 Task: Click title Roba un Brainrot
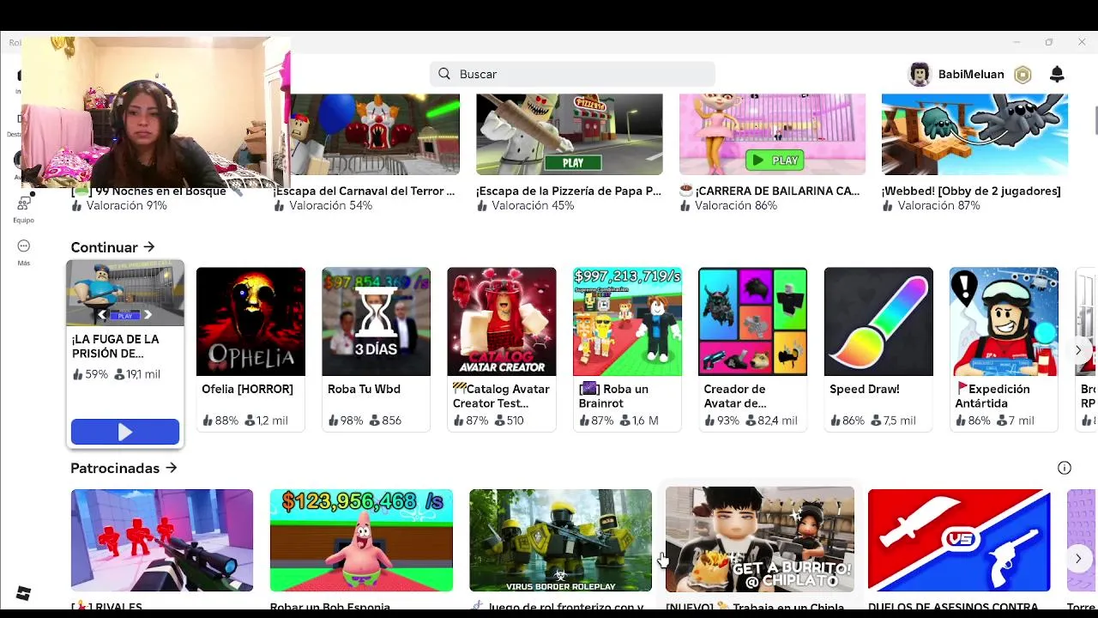tap(614, 396)
